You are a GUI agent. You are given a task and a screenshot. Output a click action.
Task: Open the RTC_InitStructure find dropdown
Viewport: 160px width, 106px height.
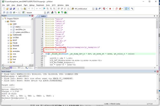point(93,9)
